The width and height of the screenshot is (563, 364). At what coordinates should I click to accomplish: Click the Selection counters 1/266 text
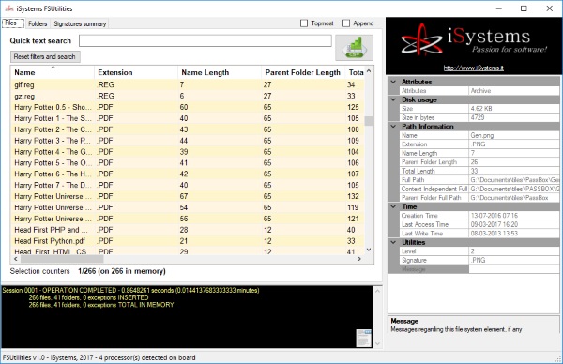[122, 271]
